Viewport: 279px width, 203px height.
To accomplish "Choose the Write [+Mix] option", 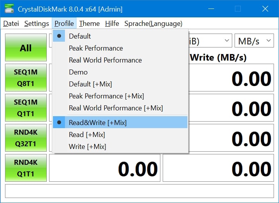I will click(x=120, y=147).
